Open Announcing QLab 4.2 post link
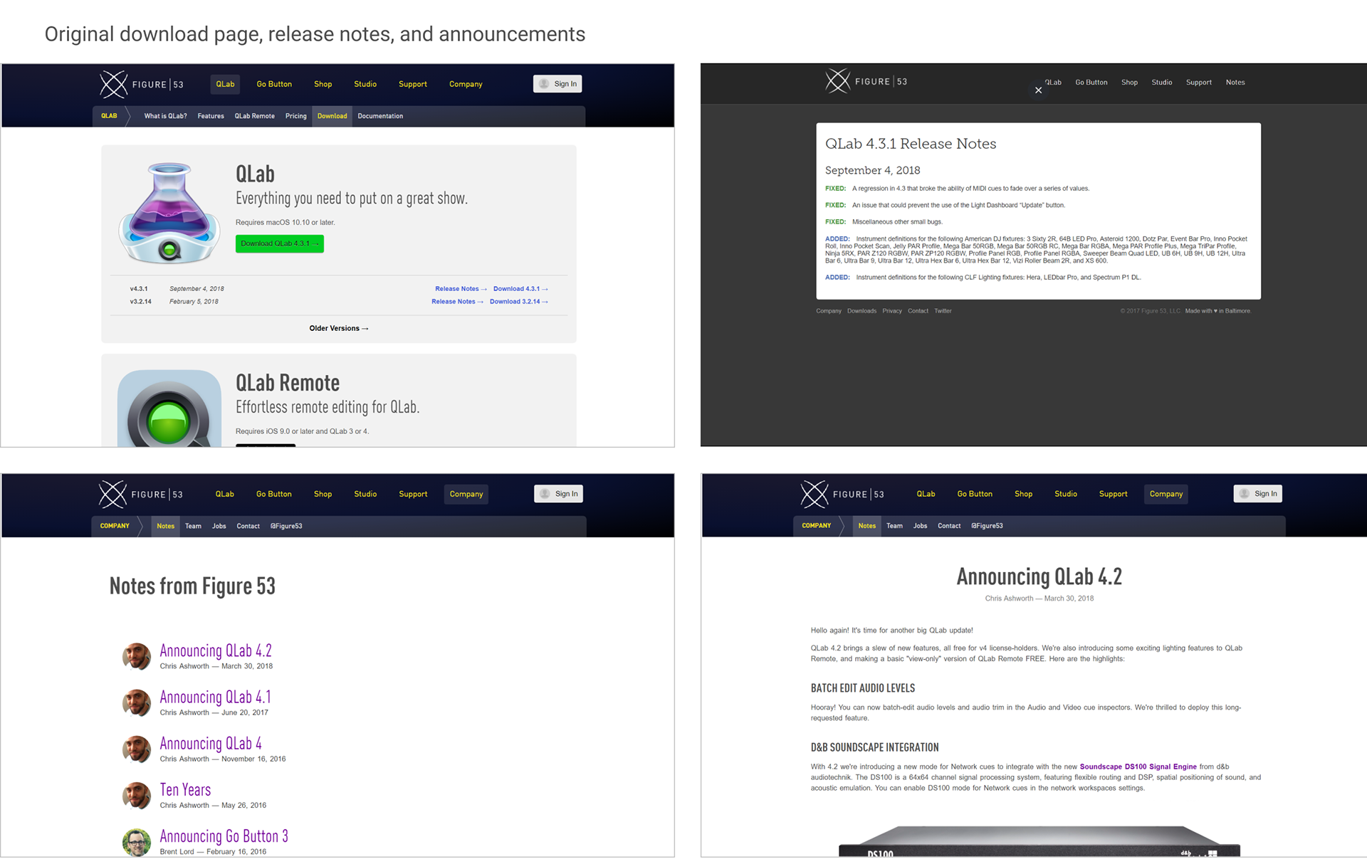Viewport: 1367px width, 859px height. 216,650
